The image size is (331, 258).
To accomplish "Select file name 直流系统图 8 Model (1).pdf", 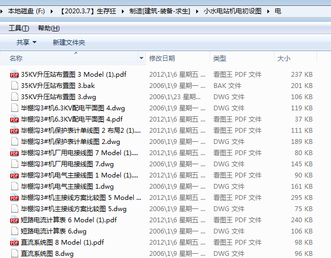I will pyautogui.click(x=62, y=243).
